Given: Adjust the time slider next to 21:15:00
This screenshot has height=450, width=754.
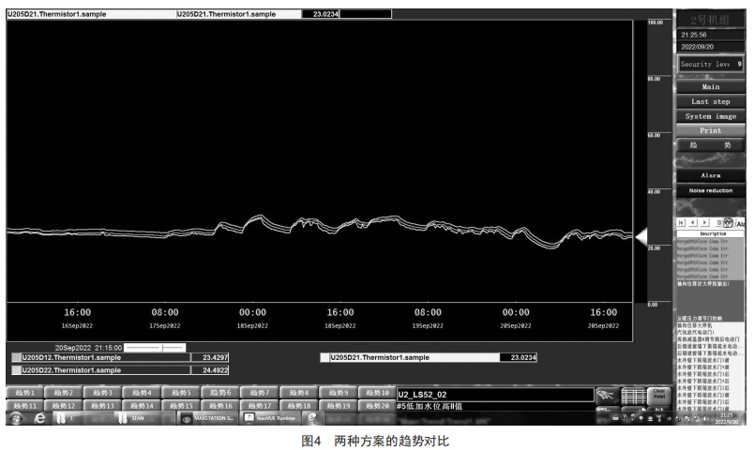Looking at the screenshot, I should point(162,347).
